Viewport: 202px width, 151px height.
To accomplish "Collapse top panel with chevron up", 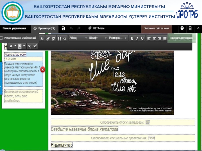I will pyautogui.click(x=198, y=28).
